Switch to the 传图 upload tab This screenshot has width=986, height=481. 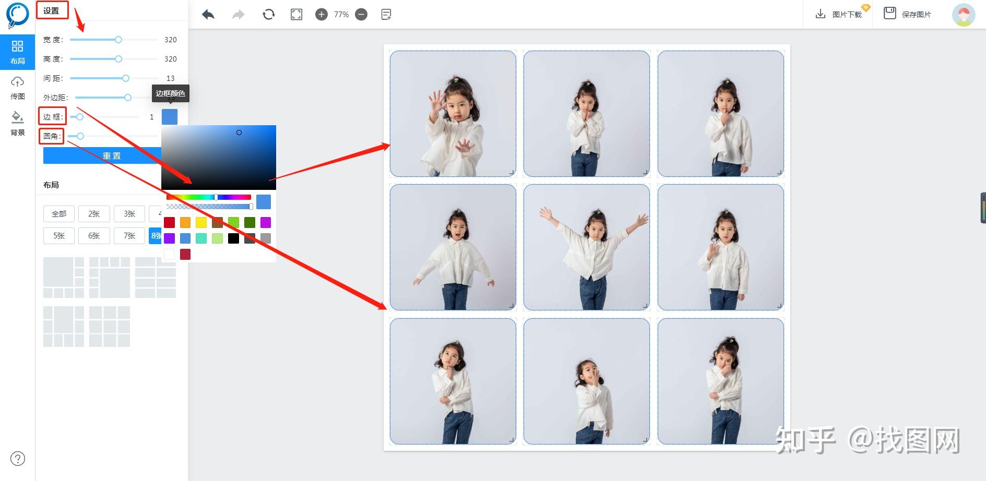17,88
